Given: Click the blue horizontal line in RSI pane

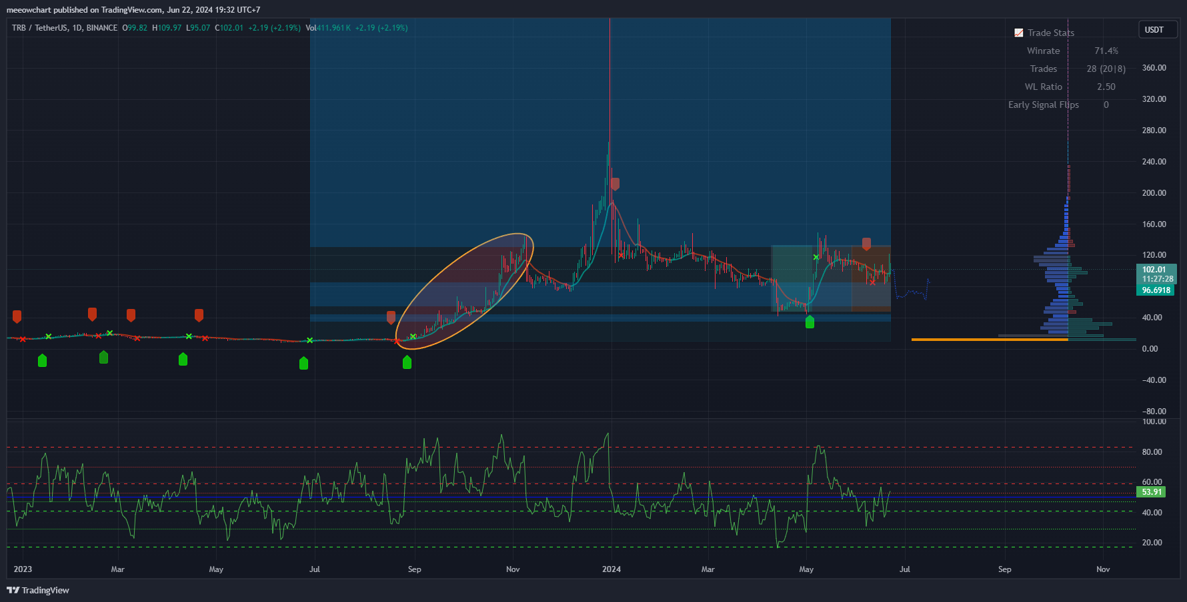Looking at the screenshot, I should coord(571,497).
